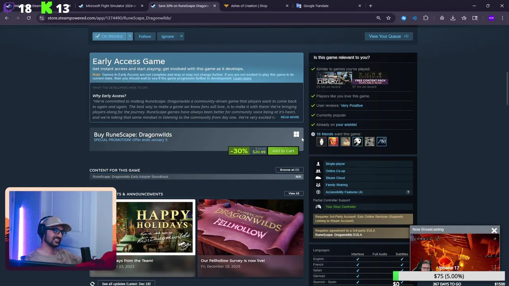This screenshot has height=286, width=509.
Task: Bookmark this page with the star icon
Action: click(x=389, y=18)
